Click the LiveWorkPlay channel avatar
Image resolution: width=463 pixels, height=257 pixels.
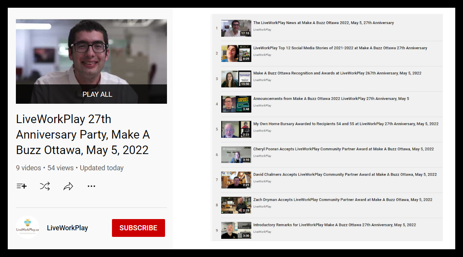point(28,228)
